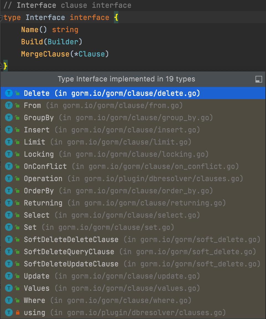Viewport: 266px width, 319px height.
Task: Select GroupBy implementation in group_by.go
Action: click(39, 118)
